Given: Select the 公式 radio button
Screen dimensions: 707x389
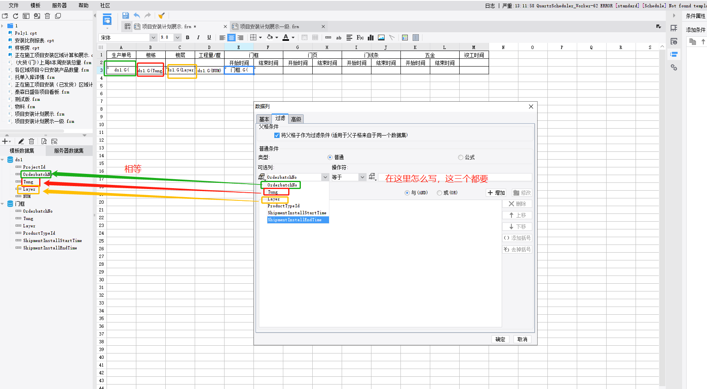Looking at the screenshot, I should tap(460, 158).
